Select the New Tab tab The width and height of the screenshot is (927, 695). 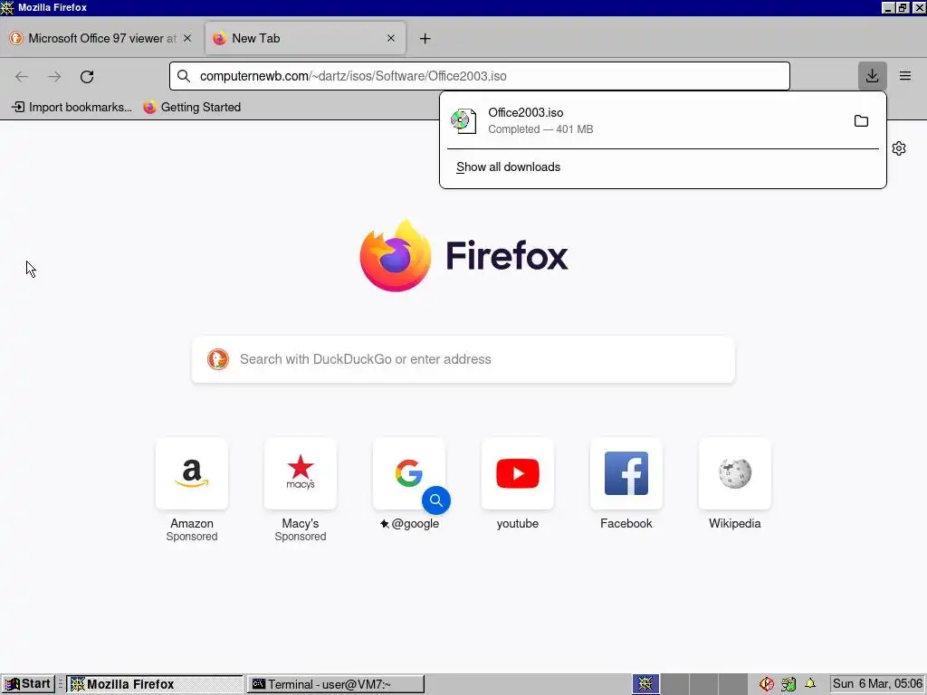pyautogui.click(x=305, y=38)
